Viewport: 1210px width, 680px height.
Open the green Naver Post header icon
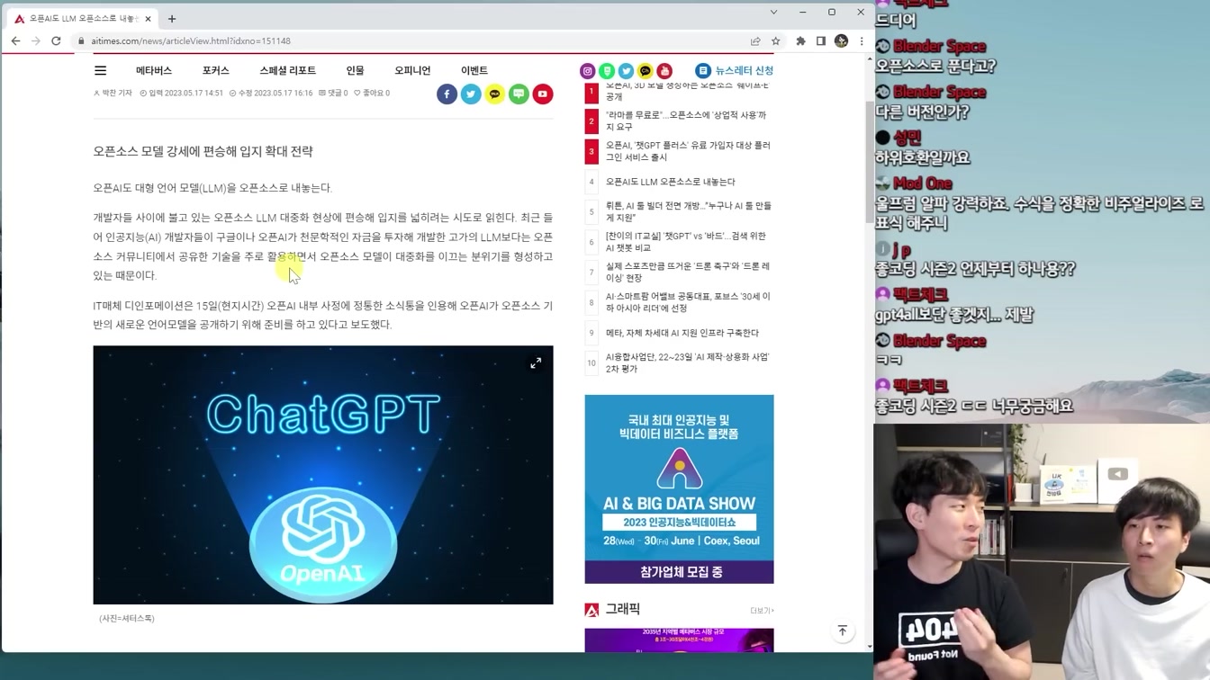click(607, 71)
